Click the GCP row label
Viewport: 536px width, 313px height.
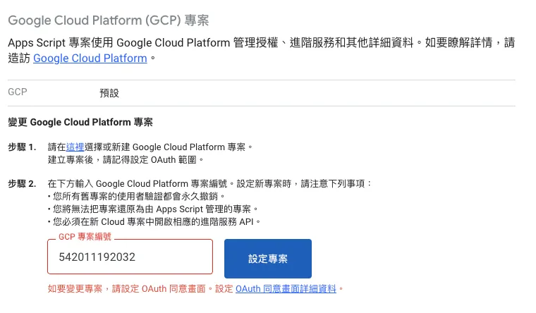point(17,92)
